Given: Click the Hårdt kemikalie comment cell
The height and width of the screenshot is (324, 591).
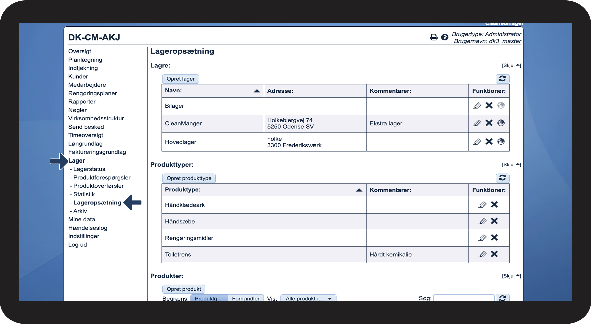Looking at the screenshot, I should click(x=417, y=255).
